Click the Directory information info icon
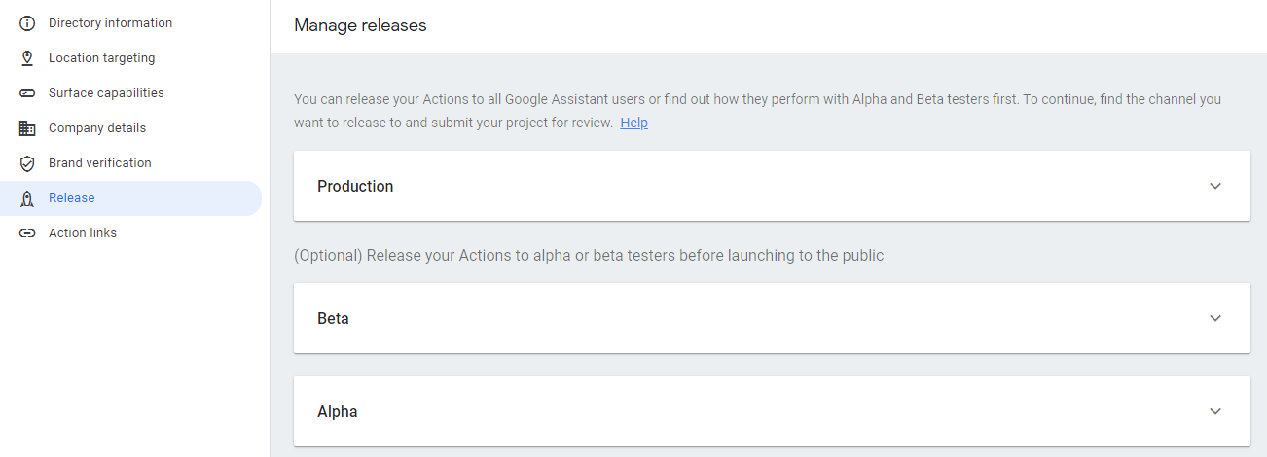This screenshot has width=1267, height=457. tap(27, 23)
